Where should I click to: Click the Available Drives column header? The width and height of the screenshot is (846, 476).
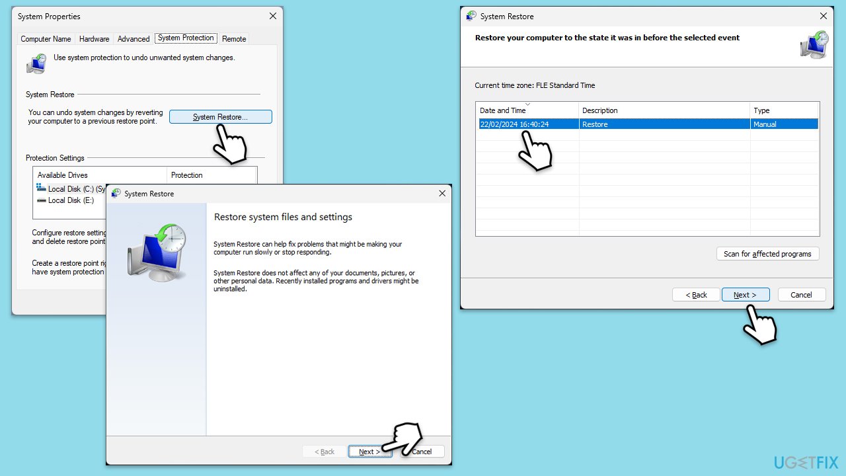click(x=100, y=175)
